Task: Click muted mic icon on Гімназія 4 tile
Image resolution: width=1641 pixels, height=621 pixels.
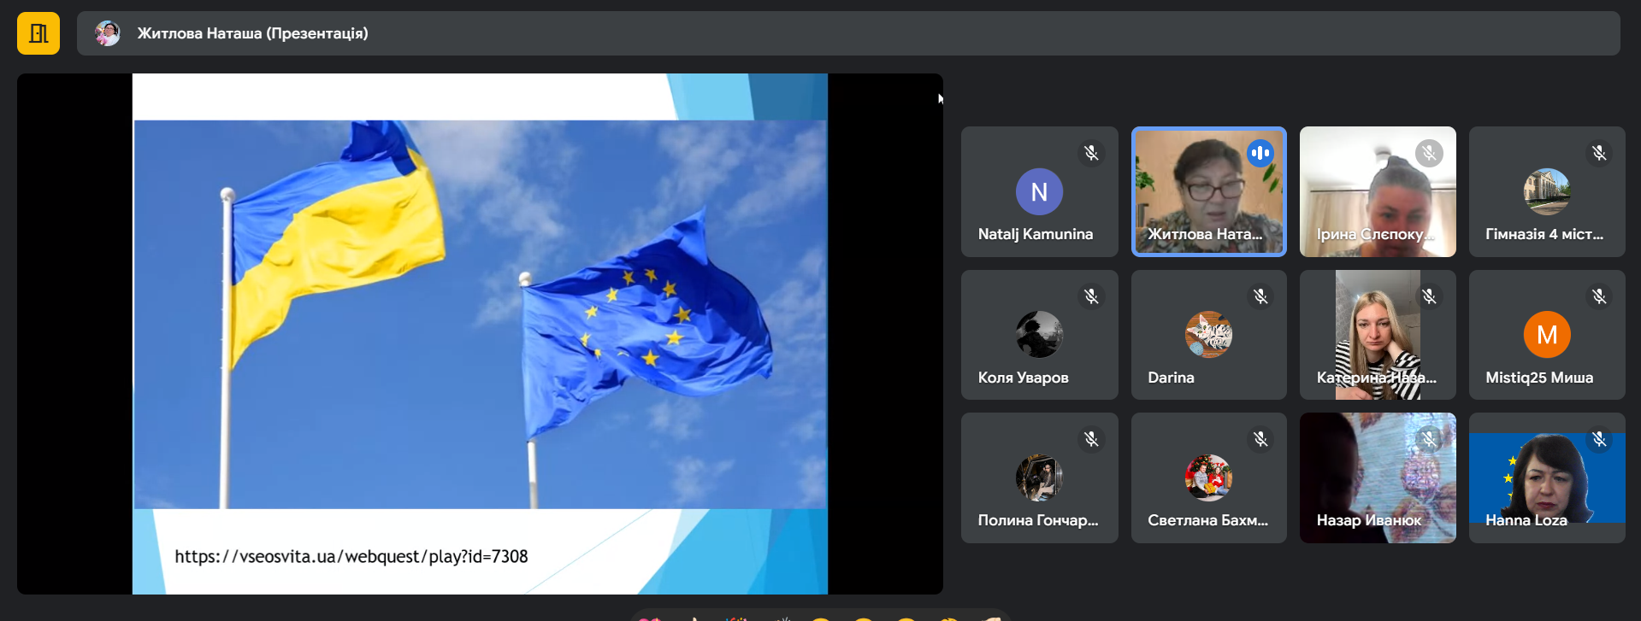Action: click(x=1599, y=153)
